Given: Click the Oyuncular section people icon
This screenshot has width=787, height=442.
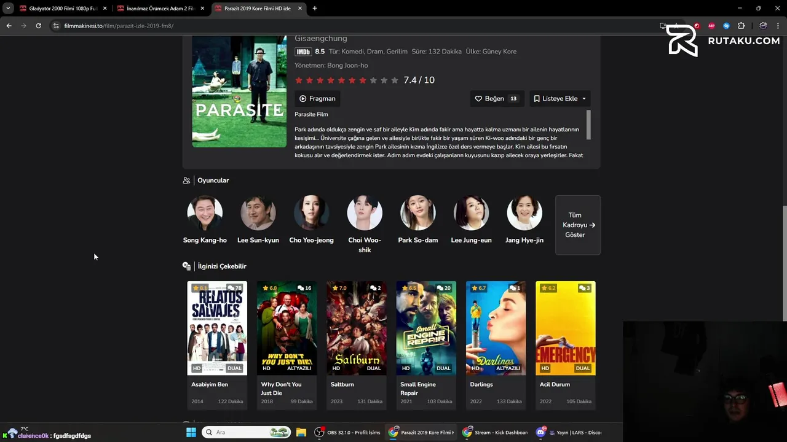Looking at the screenshot, I should pyautogui.click(x=186, y=180).
